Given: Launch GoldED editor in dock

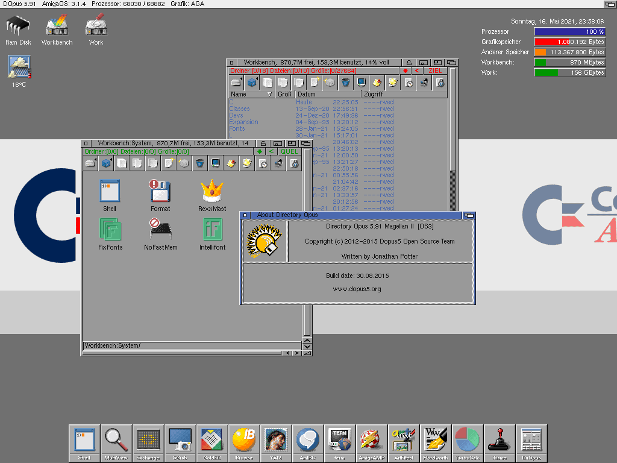Looking at the screenshot, I should pos(212,443).
